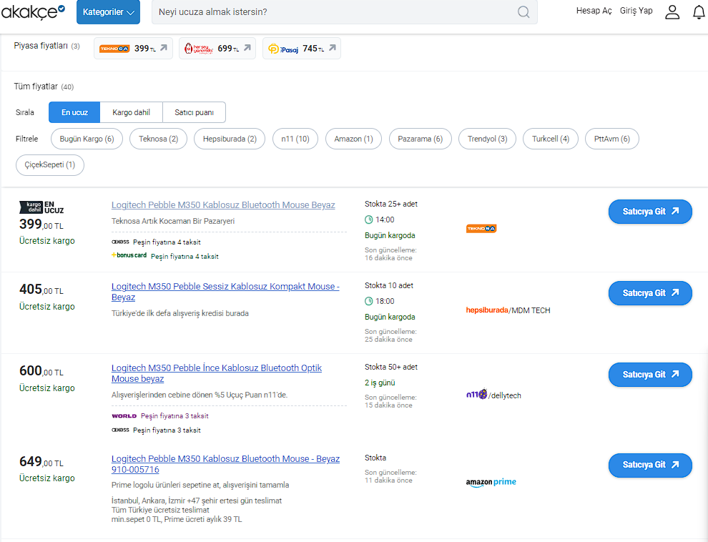This screenshot has width=708, height=542.
Task: Go to seller for 600 TL offer
Action: (650, 375)
